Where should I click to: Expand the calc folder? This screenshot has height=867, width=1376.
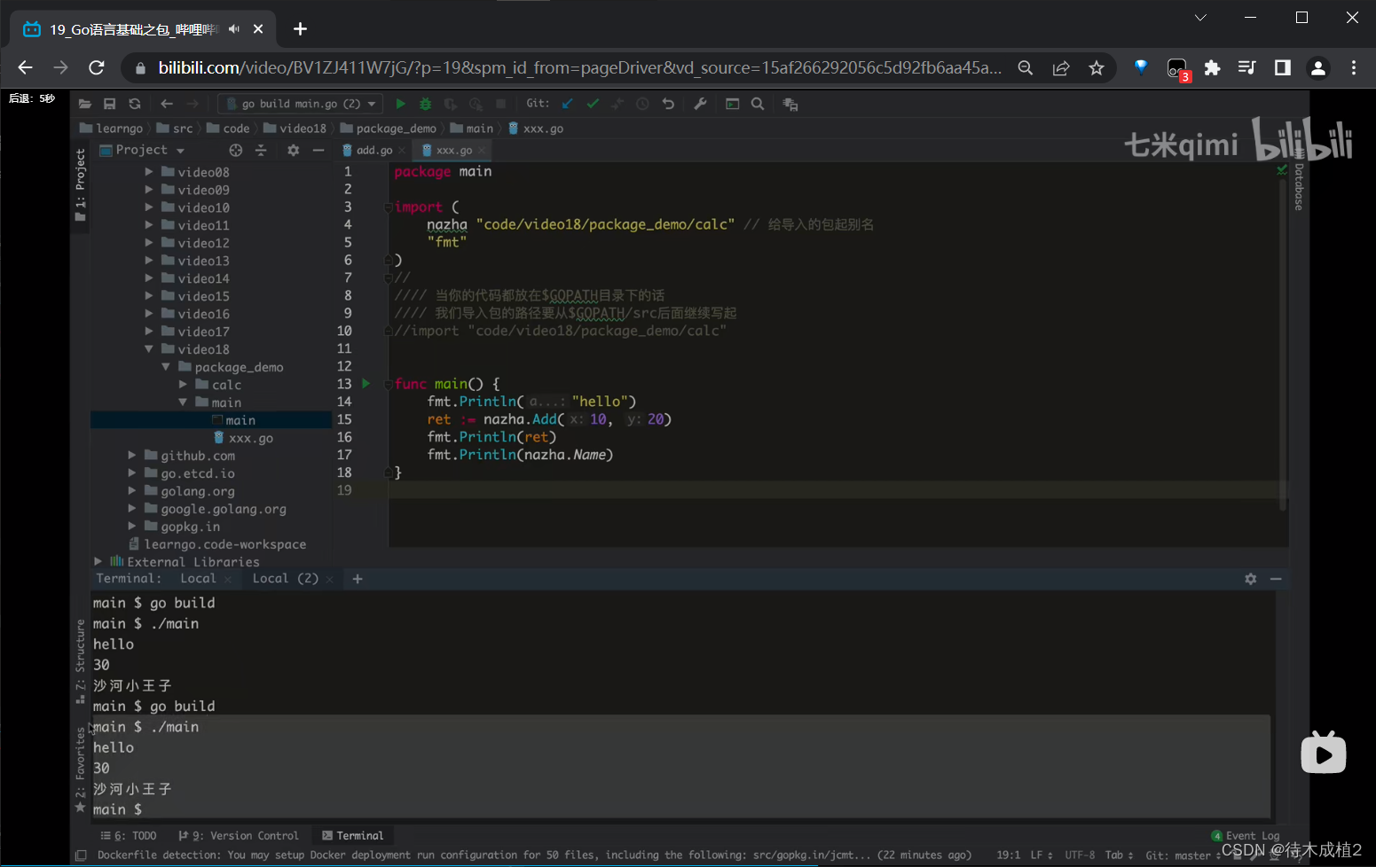183,385
